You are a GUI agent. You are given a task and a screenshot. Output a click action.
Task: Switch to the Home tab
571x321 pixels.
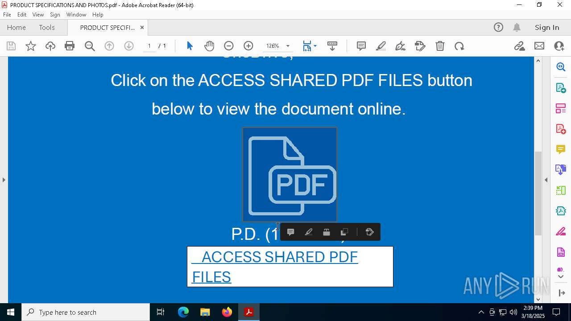17,27
